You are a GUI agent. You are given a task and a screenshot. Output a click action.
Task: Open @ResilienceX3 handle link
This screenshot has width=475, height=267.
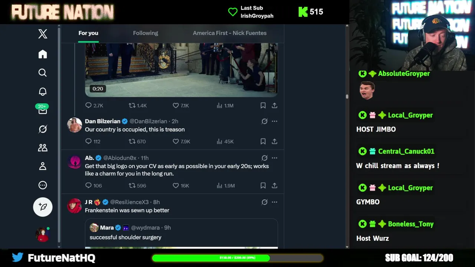[x=129, y=202]
